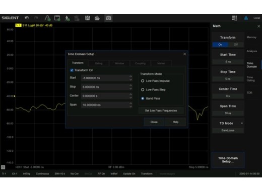This screenshot has width=262, height=191.
Task: Add a new marker via toolbar icon
Action: (x=67, y=18)
